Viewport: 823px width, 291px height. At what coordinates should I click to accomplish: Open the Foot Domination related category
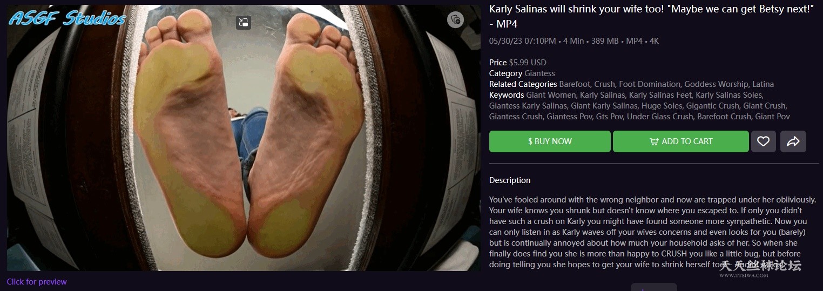[x=650, y=84]
